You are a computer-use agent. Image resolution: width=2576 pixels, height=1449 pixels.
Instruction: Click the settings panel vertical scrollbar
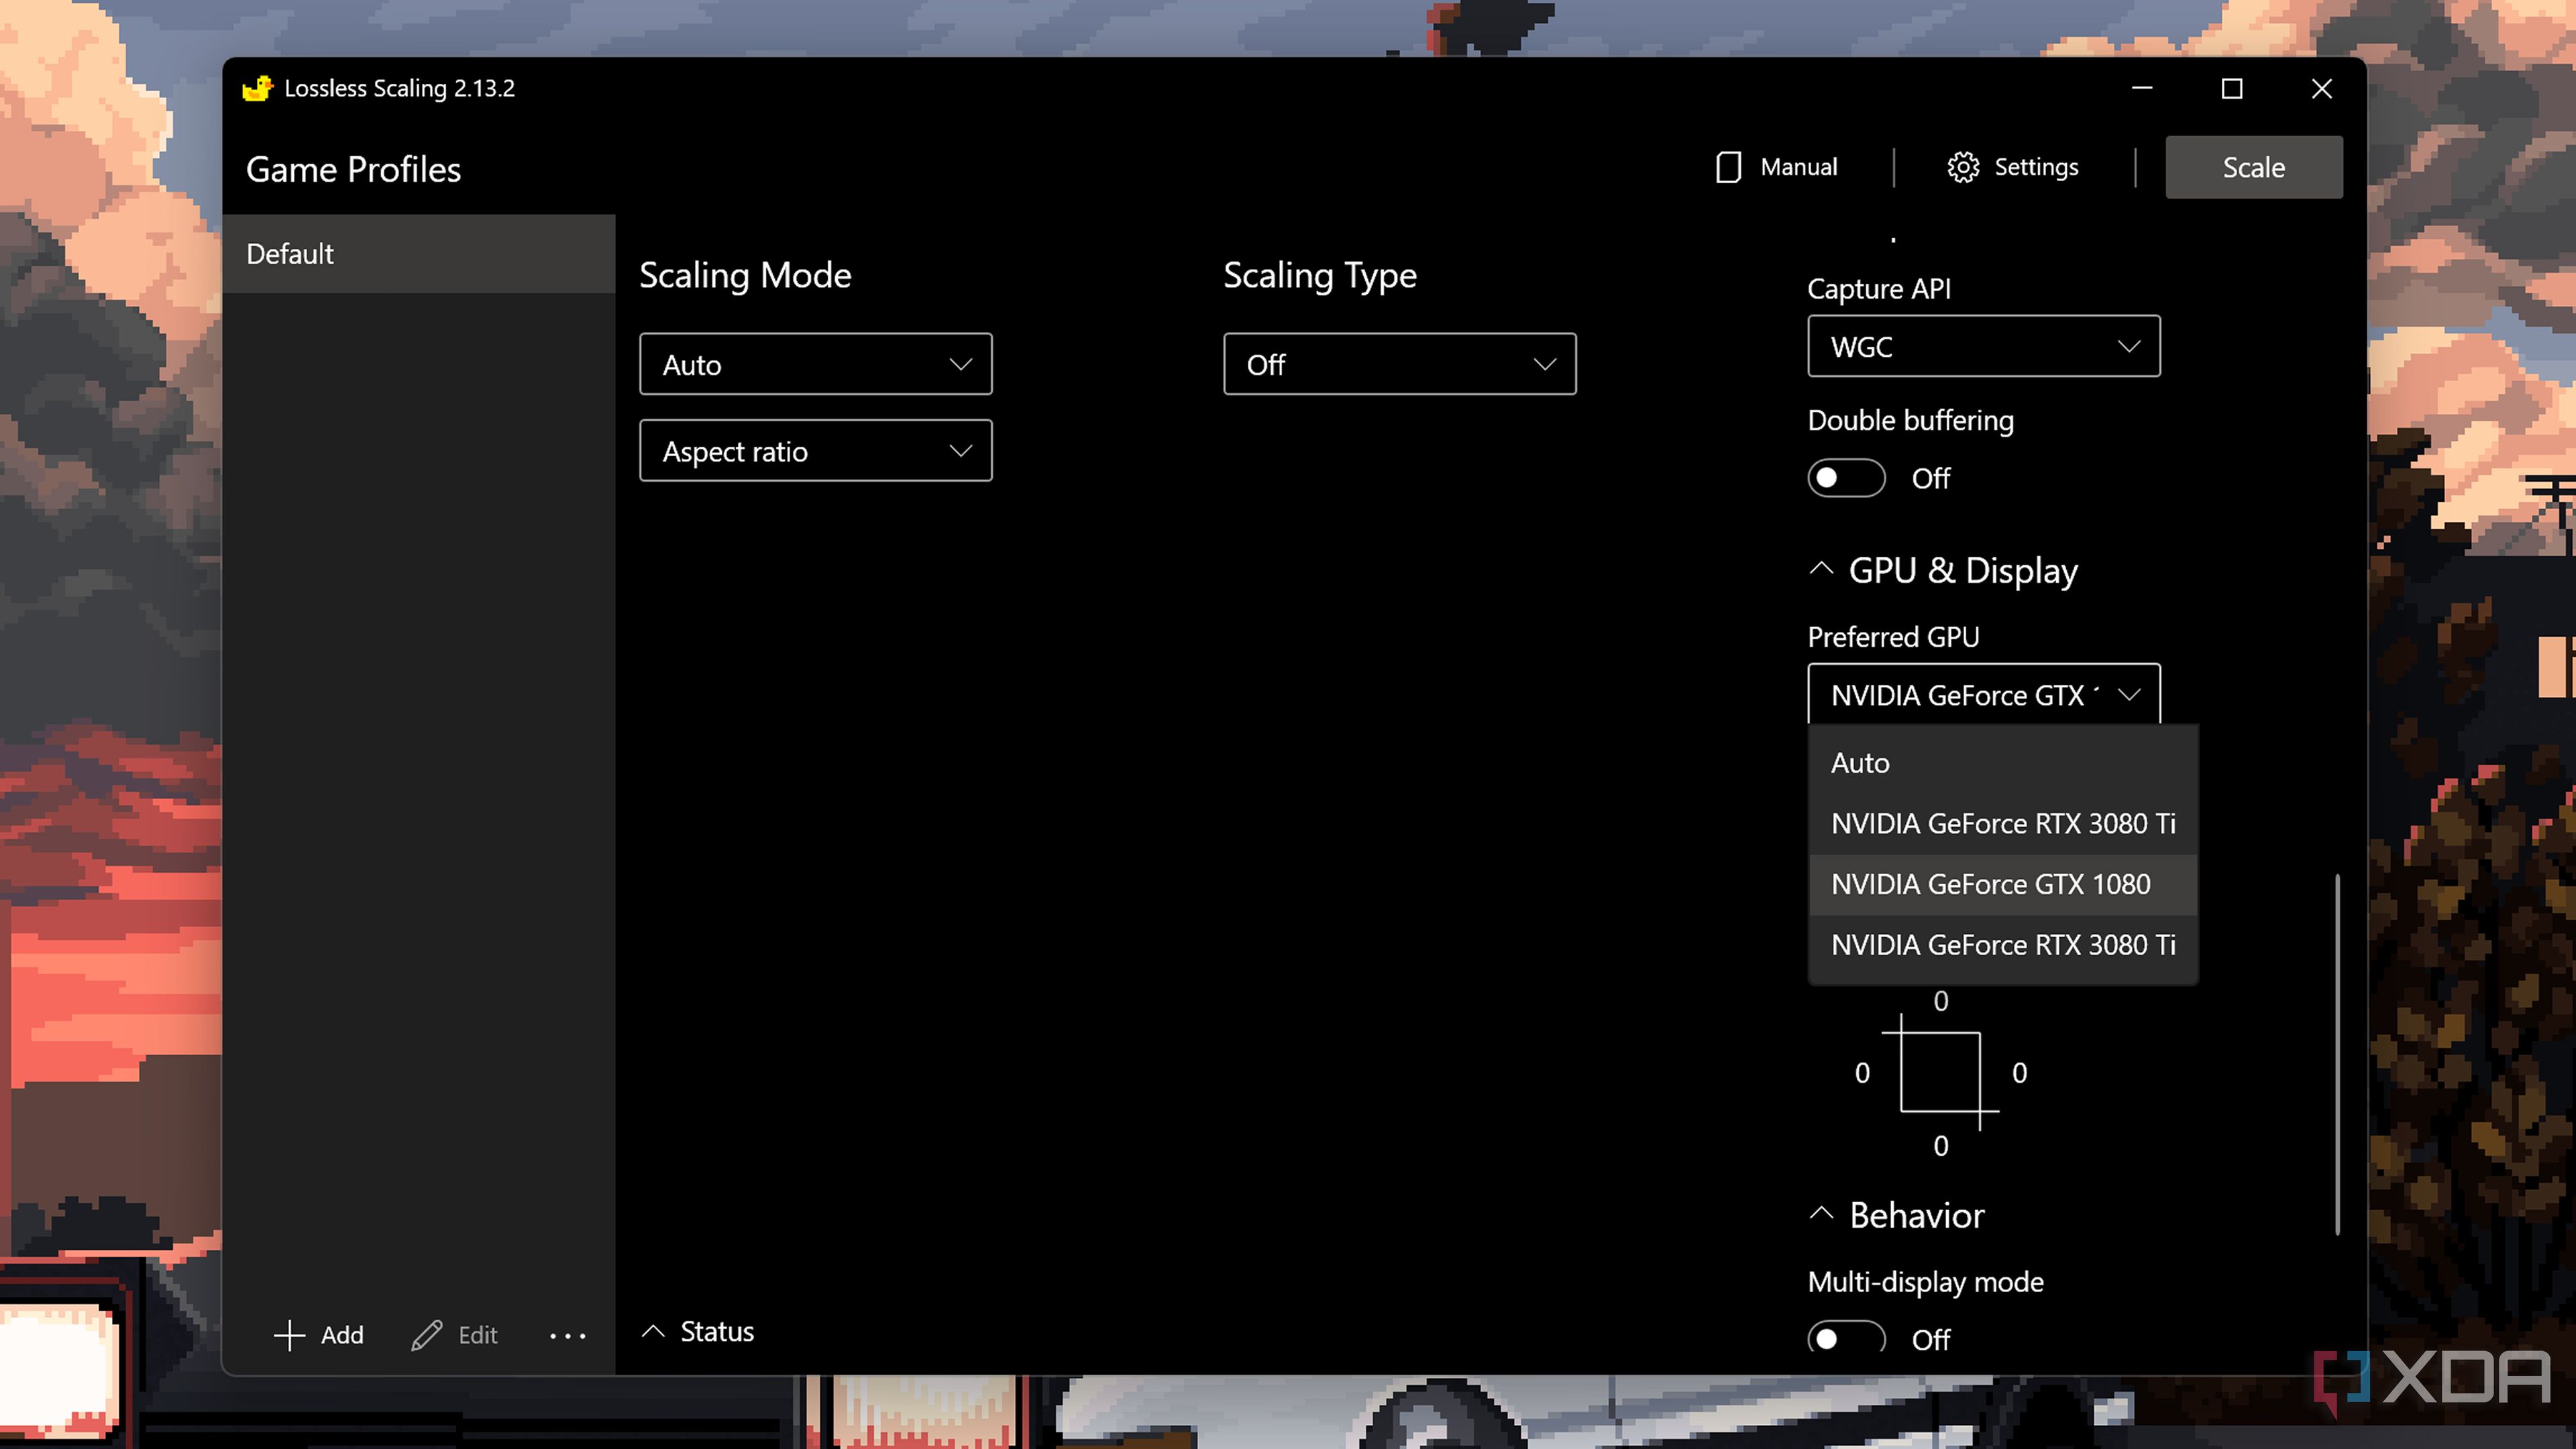click(2337, 1055)
